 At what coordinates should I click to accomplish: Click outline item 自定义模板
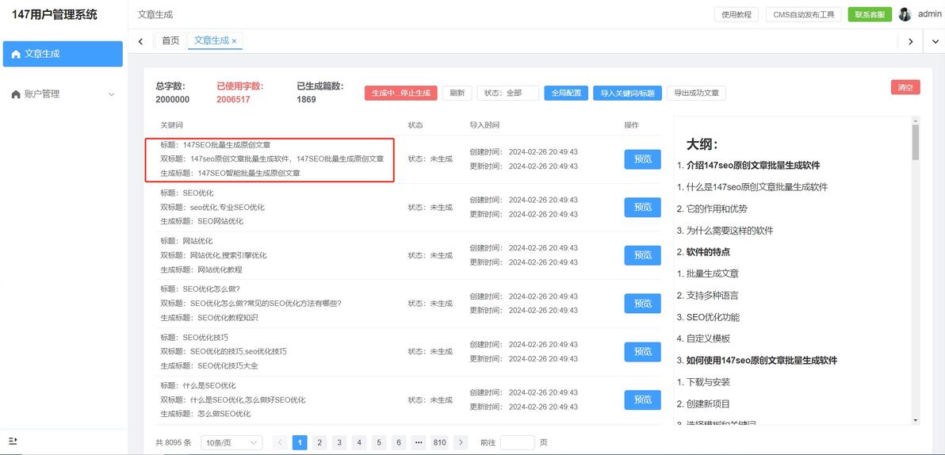coord(708,338)
